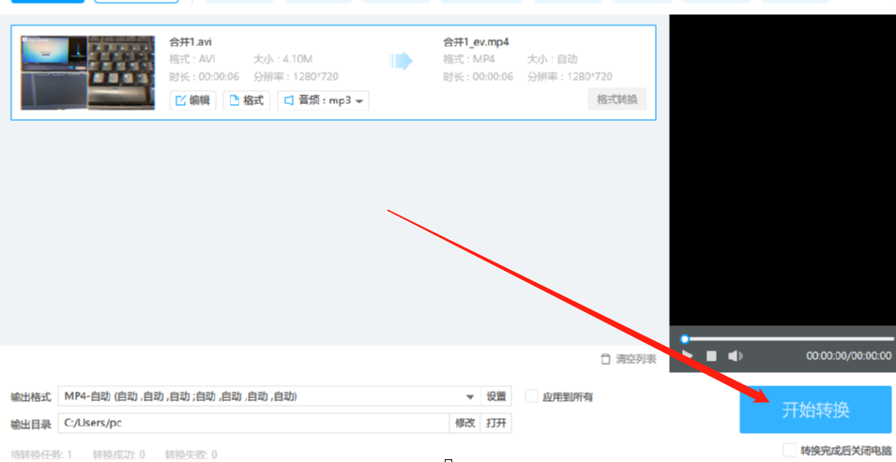The image size is (896, 462).
Task: Click the 清空列表 clear list trash icon
Action: coord(606,359)
